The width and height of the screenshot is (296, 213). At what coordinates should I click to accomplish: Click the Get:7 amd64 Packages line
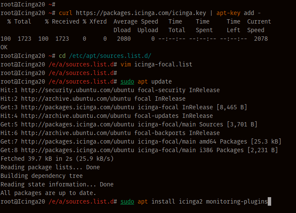coord(141,141)
